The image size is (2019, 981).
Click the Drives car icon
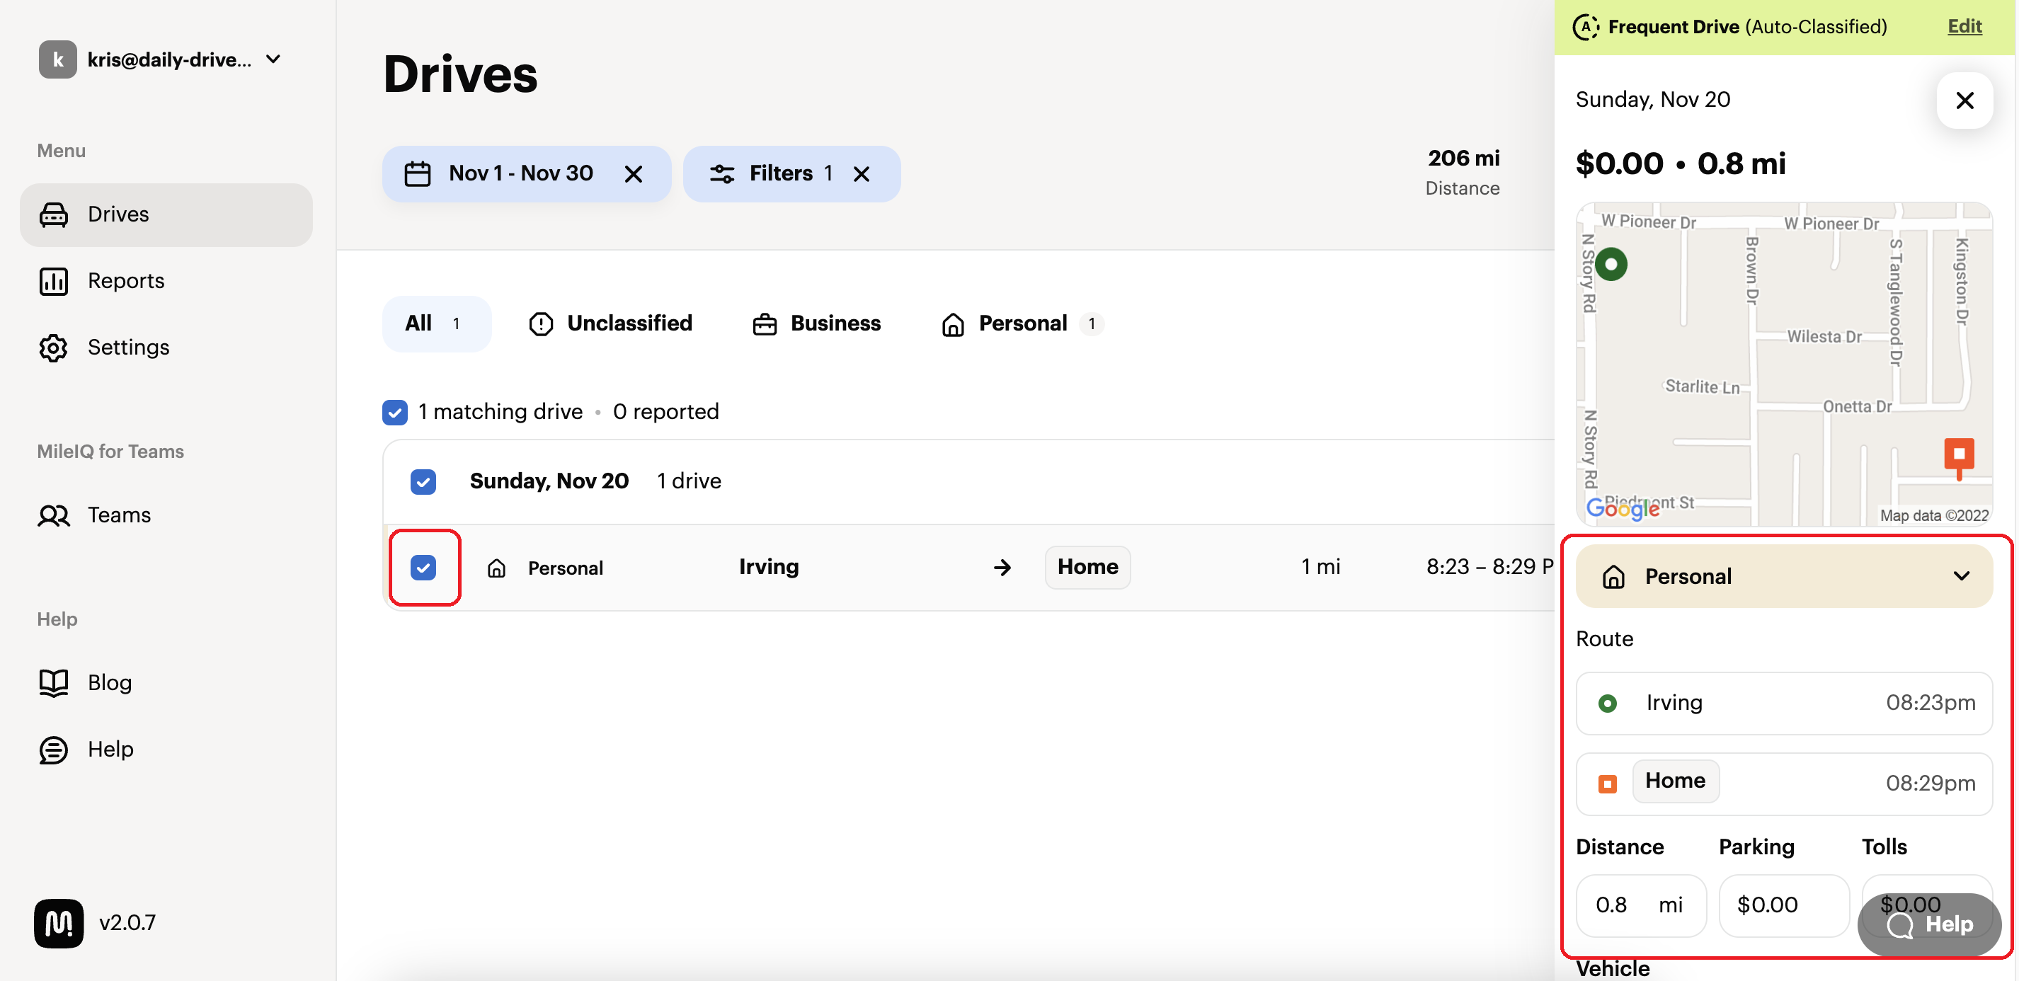pyautogui.click(x=53, y=214)
